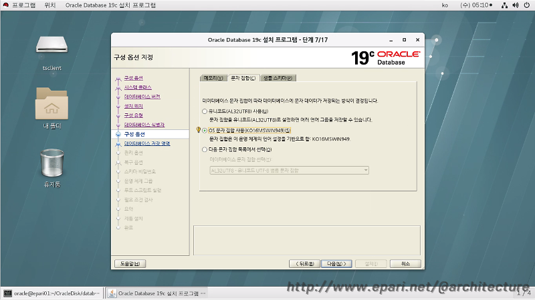
Task: Click the 뒤로 back button
Action: 304,263
